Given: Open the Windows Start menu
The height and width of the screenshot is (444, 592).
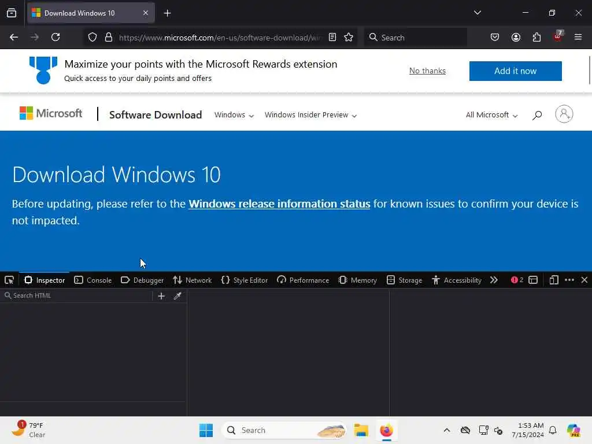Looking at the screenshot, I should [x=206, y=430].
